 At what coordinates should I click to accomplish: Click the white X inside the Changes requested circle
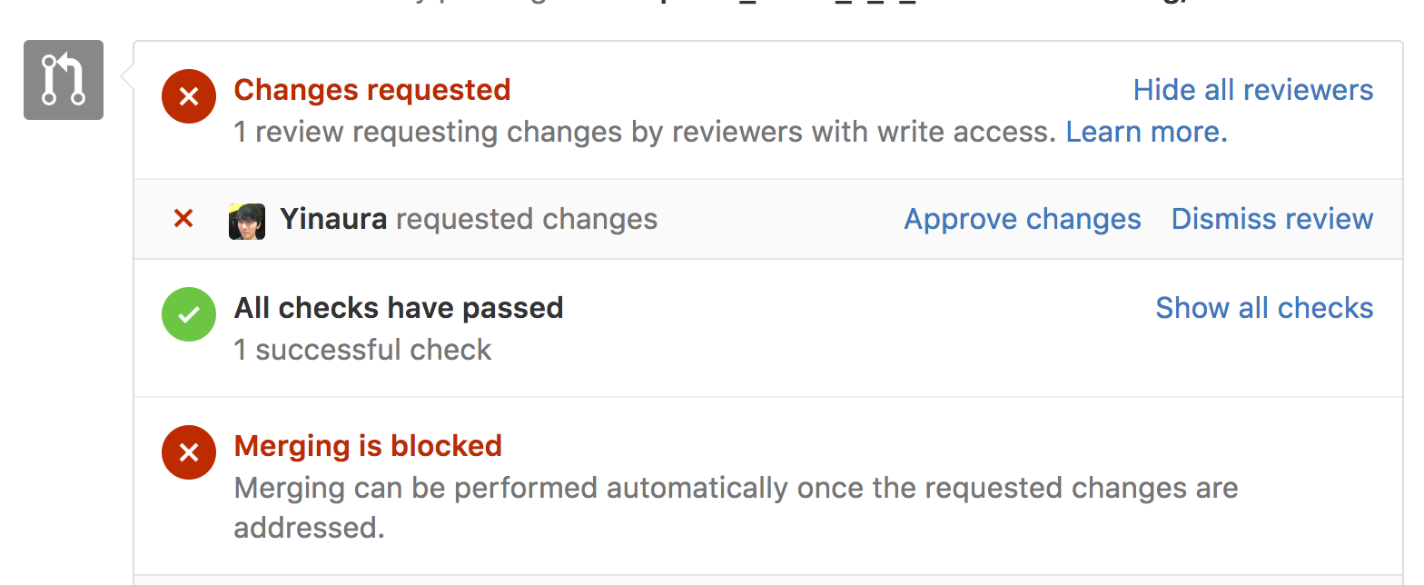coord(188,95)
